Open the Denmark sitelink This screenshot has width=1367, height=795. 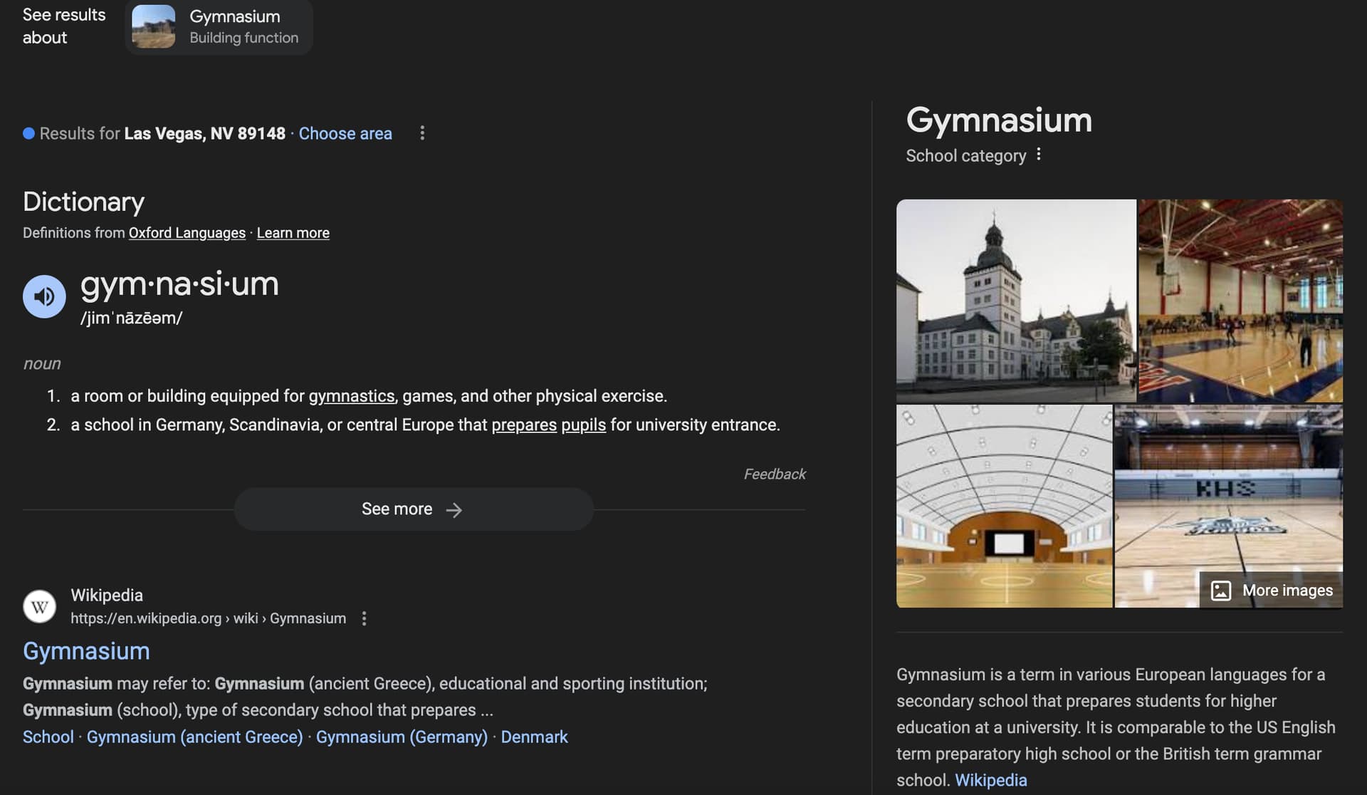point(534,737)
